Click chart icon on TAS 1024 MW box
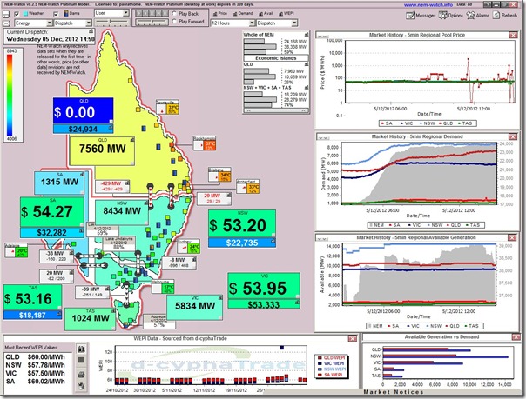This screenshot has width=526, height=399. point(114,311)
